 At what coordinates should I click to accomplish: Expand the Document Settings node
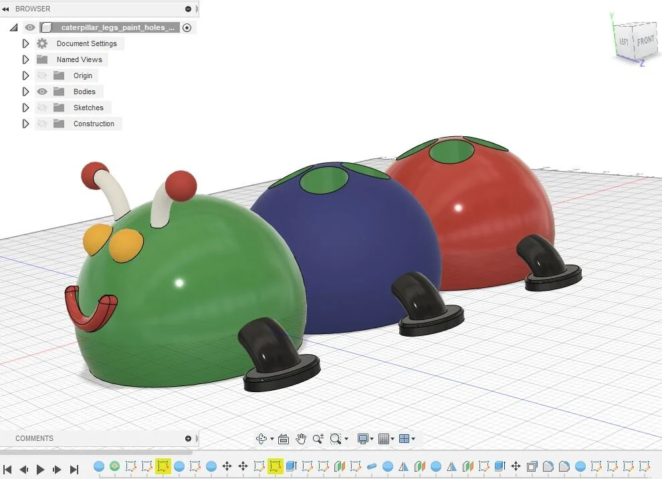click(25, 43)
